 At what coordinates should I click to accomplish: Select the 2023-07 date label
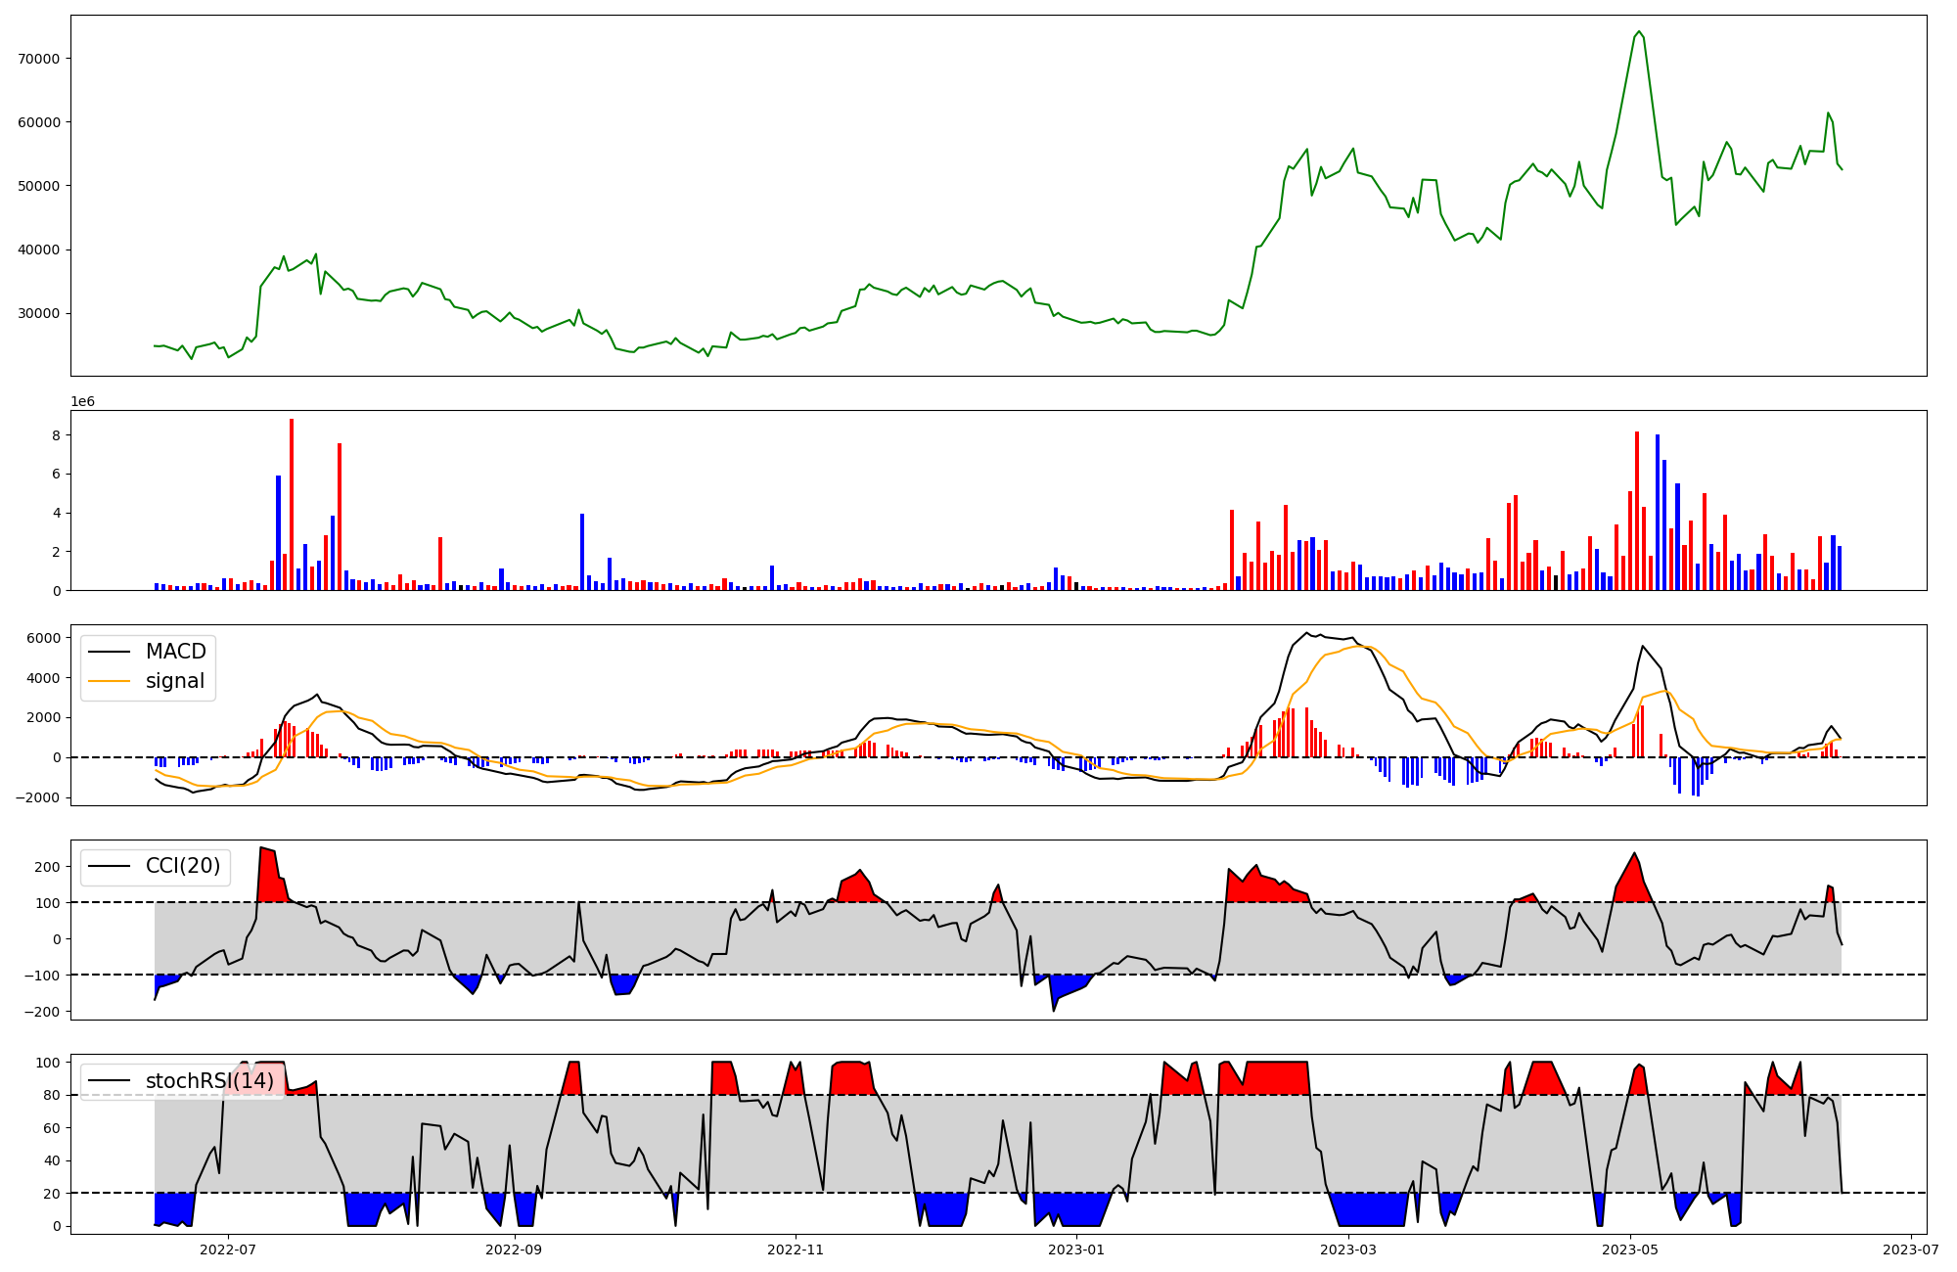1911,1249
